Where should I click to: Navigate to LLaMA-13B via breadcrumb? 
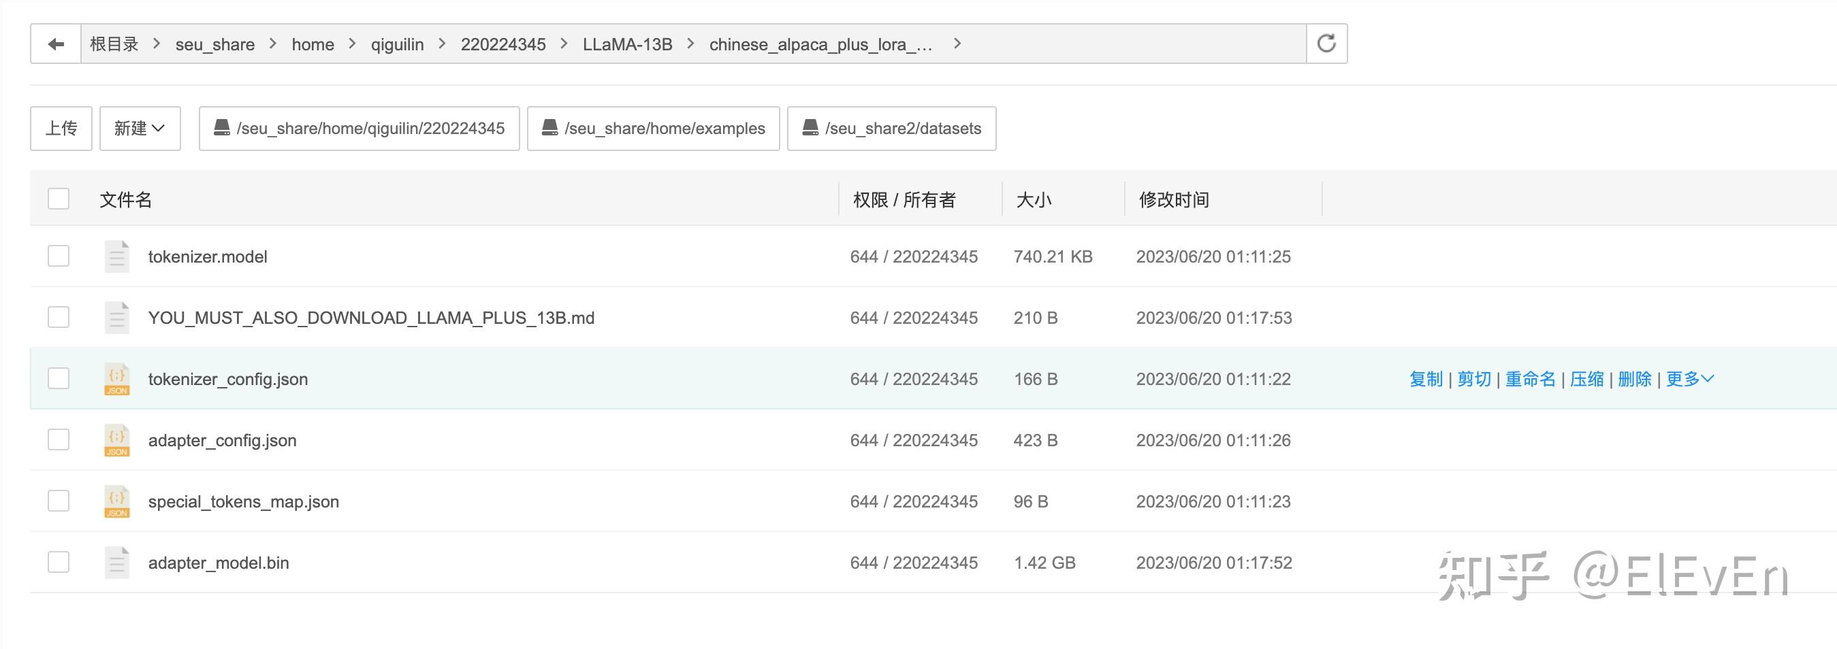point(627,44)
